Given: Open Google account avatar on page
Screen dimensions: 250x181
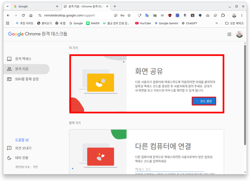Looking at the screenshot, I should [239, 34].
